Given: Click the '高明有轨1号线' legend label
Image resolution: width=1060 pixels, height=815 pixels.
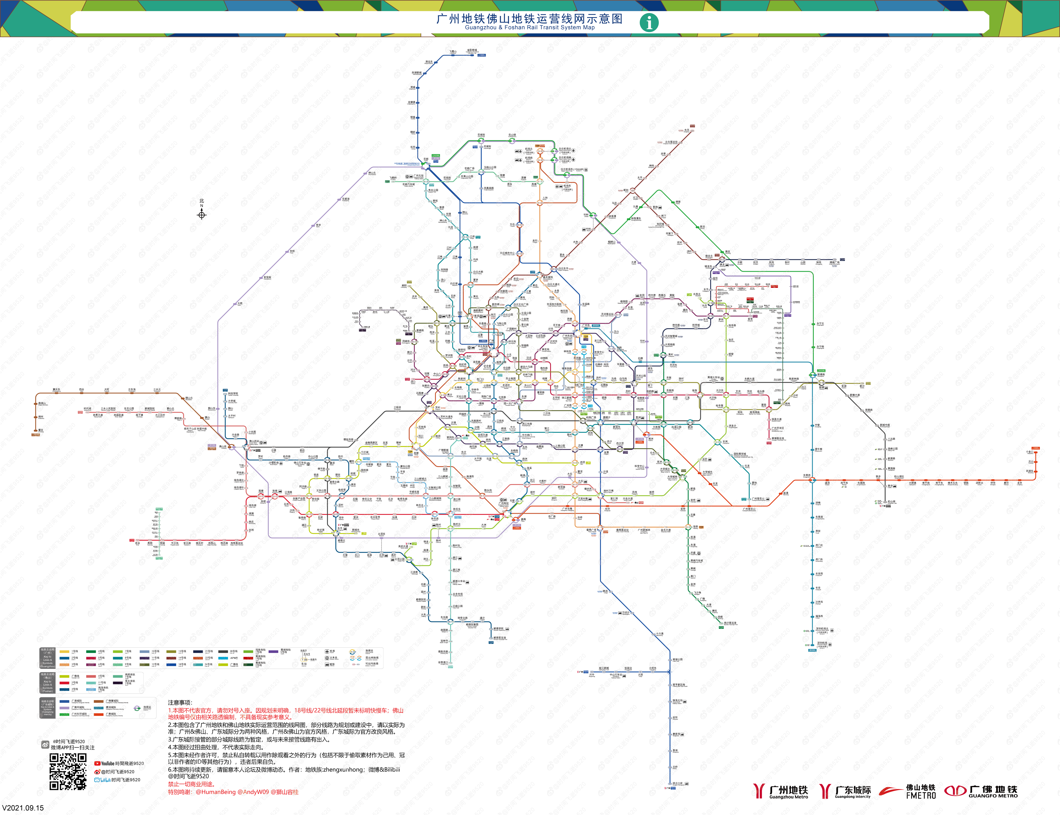Looking at the screenshot, I should click(130, 676).
